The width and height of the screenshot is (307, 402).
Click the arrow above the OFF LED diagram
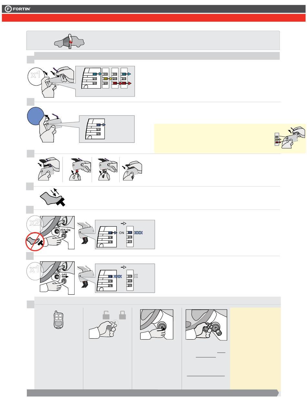[x=123, y=267]
